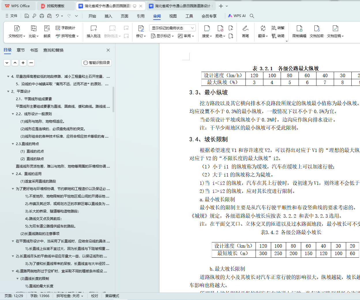Screen dimensions: 360x300
Task: Open the 审阅 pane dropdown in ribbon
Action: pyautogui.click(x=186, y=36)
